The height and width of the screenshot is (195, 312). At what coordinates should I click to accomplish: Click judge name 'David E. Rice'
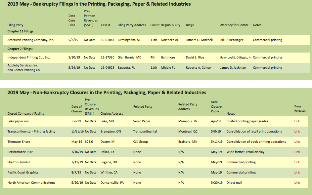(195, 58)
